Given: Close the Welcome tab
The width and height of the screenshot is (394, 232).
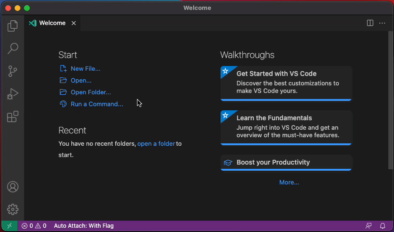Looking at the screenshot, I should [x=74, y=23].
